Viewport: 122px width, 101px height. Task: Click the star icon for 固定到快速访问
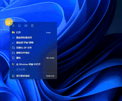(x=13, y=38)
